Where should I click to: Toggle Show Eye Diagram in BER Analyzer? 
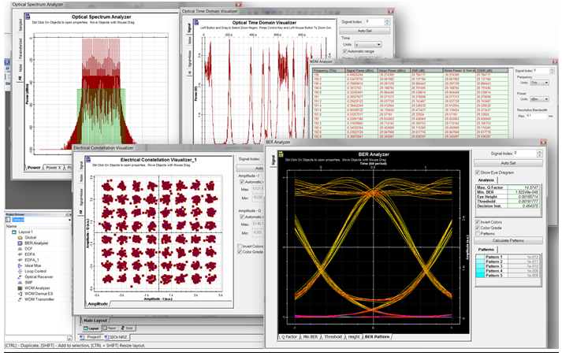[x=478, y=172]
